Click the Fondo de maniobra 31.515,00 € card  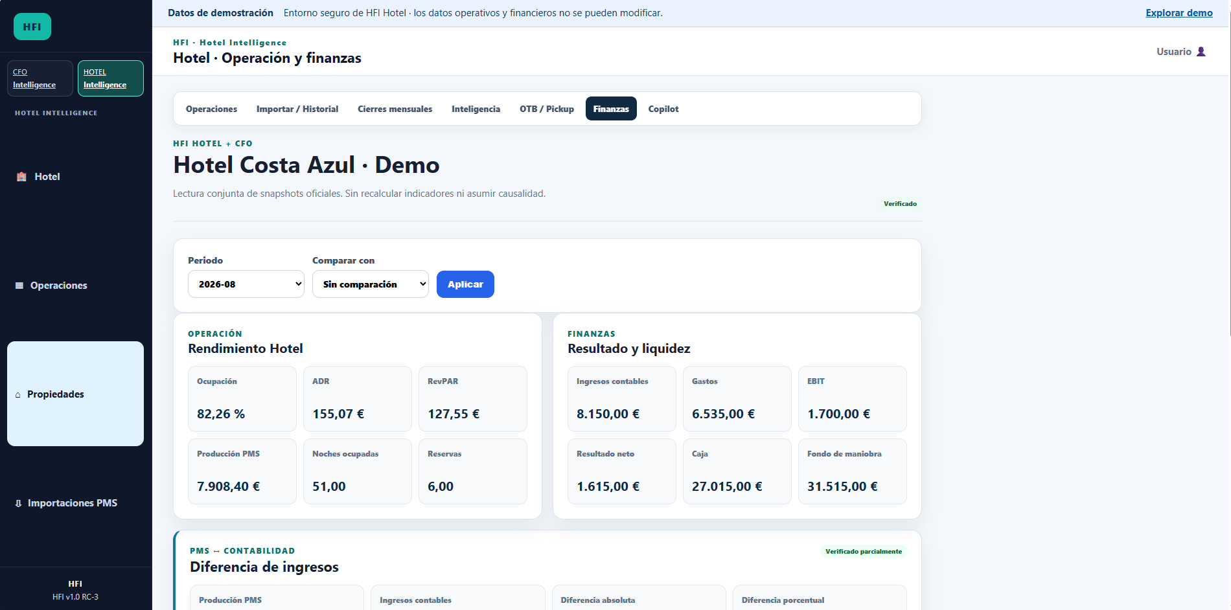point(853,471)
